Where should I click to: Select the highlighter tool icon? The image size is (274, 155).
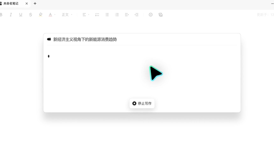(x=40, y=15)
